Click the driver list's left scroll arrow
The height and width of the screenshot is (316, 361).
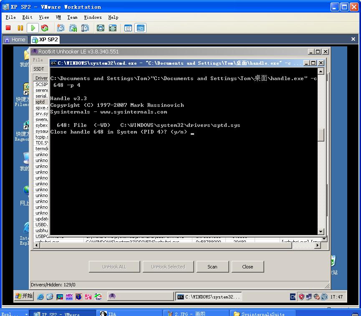pos(36,245)
